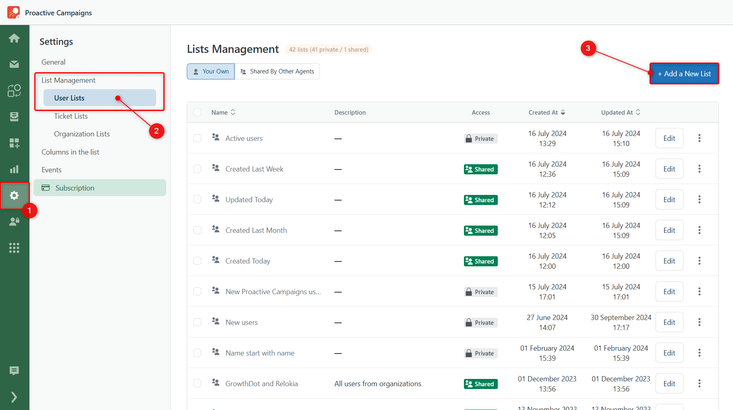
Task: Open more options for Created Last Month row
Action: (700, 230)
